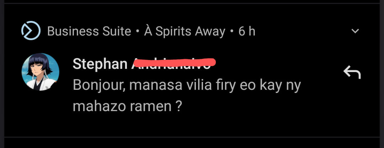Tap the neighboring notification strip above
This screenshot has height=148, width=384.
[192, 1]
